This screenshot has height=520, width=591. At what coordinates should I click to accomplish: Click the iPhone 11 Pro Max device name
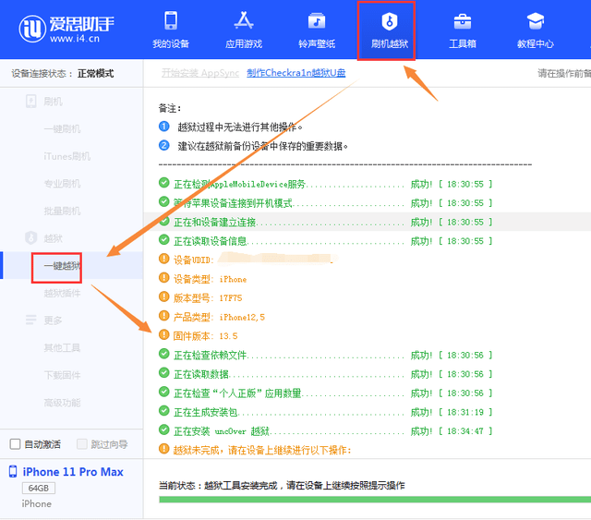[73, 472]
